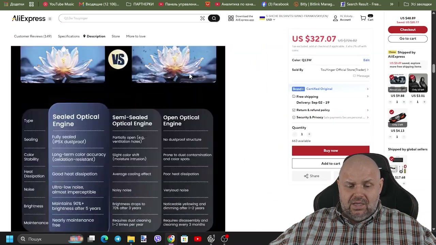Open the US $9.88 cart item thumbnail
Image resolution: width=436 pixels, height=245 pixels.
398,83
